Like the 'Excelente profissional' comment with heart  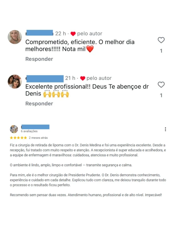pos(161,85)
